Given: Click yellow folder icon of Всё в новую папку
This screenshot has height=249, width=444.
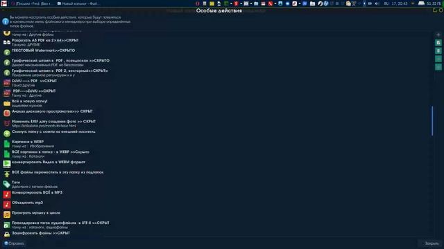Looking at the screenshot, I should click(x=7, y=103).
